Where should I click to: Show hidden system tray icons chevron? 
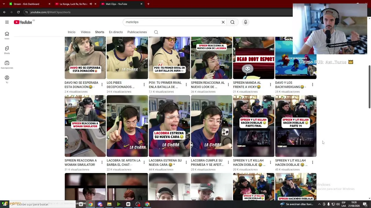[x=320, y=204]
